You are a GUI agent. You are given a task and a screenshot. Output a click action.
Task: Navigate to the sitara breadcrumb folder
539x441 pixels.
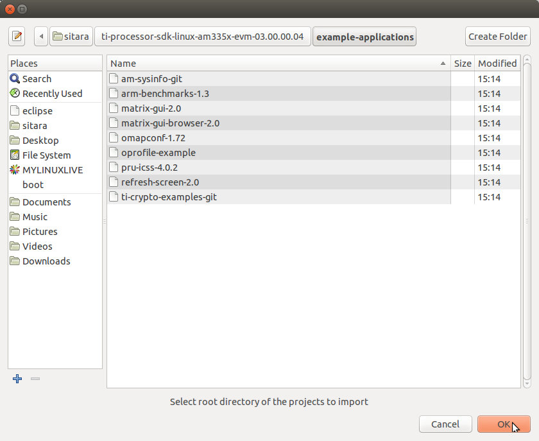(x=71, y=36)
